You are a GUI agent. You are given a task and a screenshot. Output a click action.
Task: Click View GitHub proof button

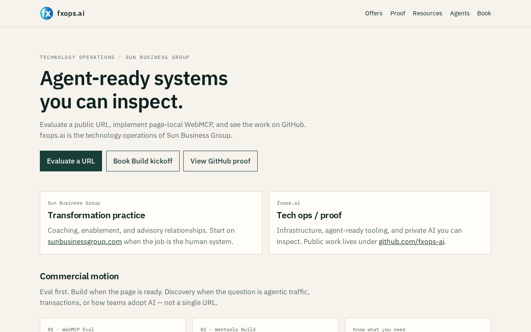(220, 161)
